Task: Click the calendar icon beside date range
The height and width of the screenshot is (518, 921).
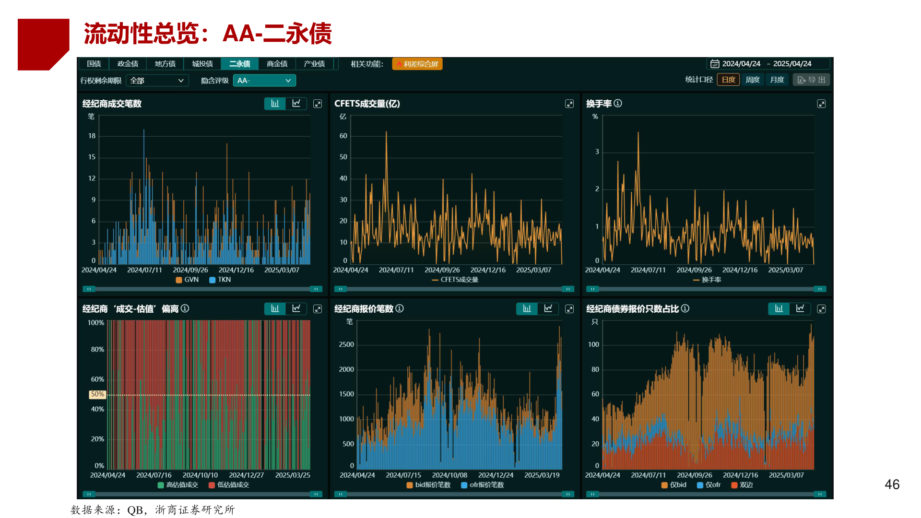Action: [x=714, y=64]
